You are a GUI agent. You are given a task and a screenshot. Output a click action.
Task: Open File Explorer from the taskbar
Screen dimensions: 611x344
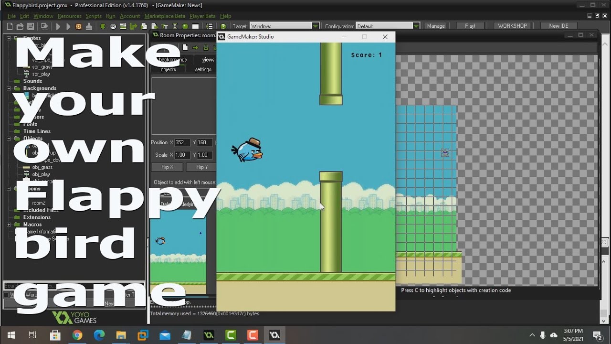(x=121, y=335)
